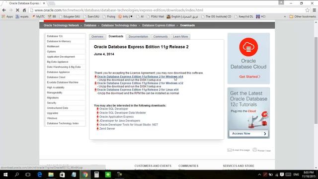Click red arrow icon beside Zend Server

(97, 129)
